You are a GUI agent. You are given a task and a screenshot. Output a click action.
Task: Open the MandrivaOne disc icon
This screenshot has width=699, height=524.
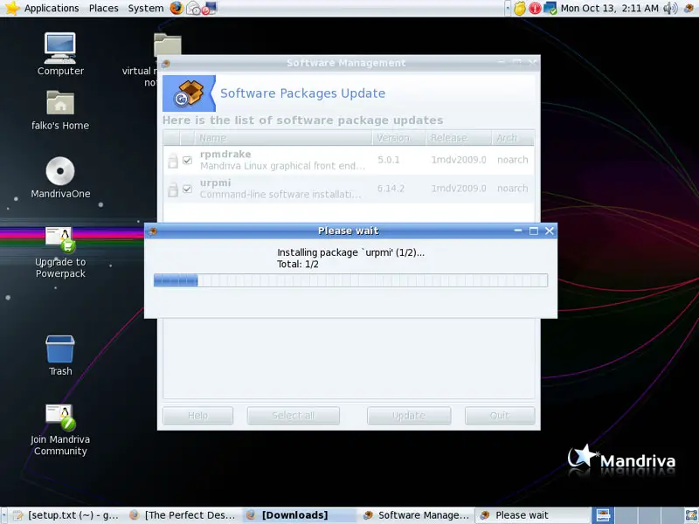(60, 177)
